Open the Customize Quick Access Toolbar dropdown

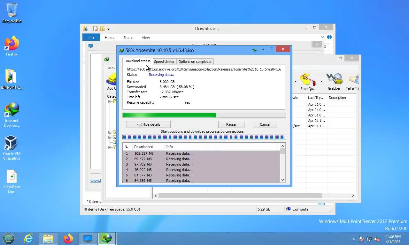pos(108,29)
